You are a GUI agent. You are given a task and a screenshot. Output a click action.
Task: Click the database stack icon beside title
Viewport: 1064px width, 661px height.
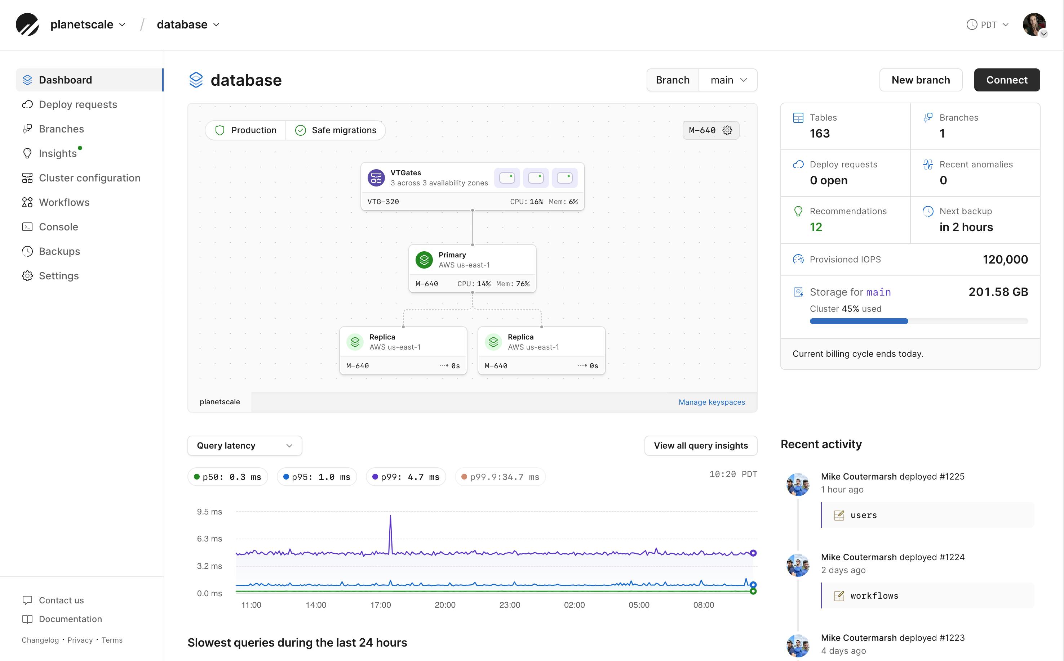pos(196,80)
